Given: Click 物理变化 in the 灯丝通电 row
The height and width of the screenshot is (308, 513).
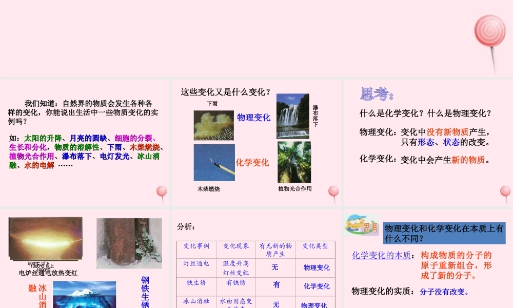Looking at the screenshot, I should 317,268.
